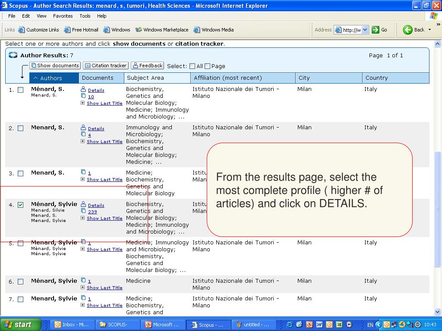Tick the checkbox for author row 2
This screenshot has width=442, height=331.
(x=21, y=128)
